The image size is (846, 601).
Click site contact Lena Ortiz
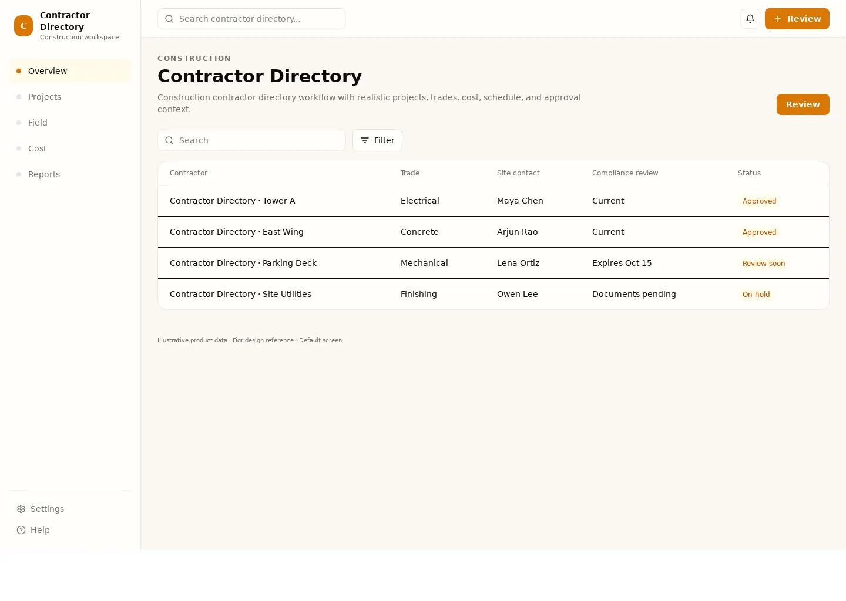point(518,263)
